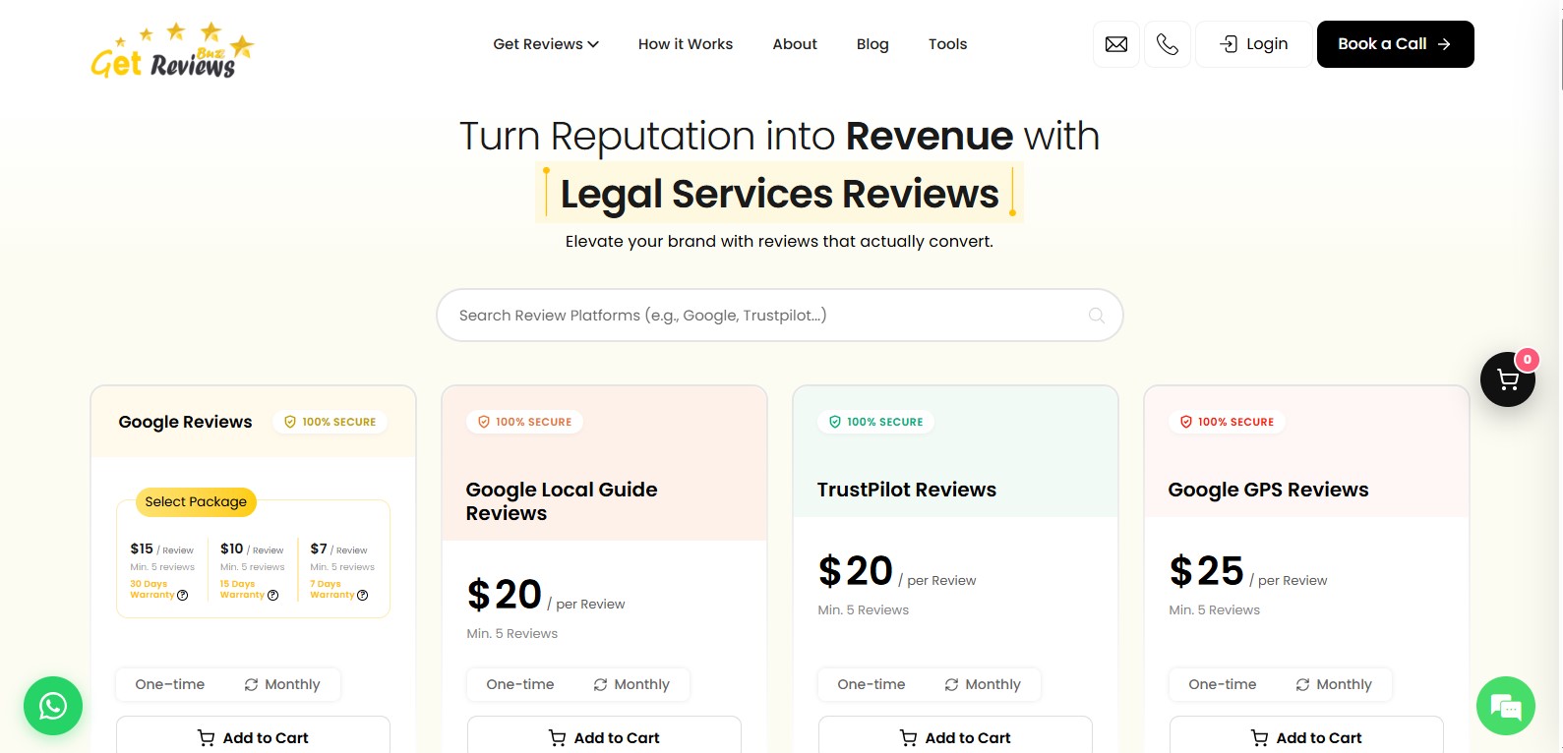Click the $25 per Review price

[x=1247, y=572]
